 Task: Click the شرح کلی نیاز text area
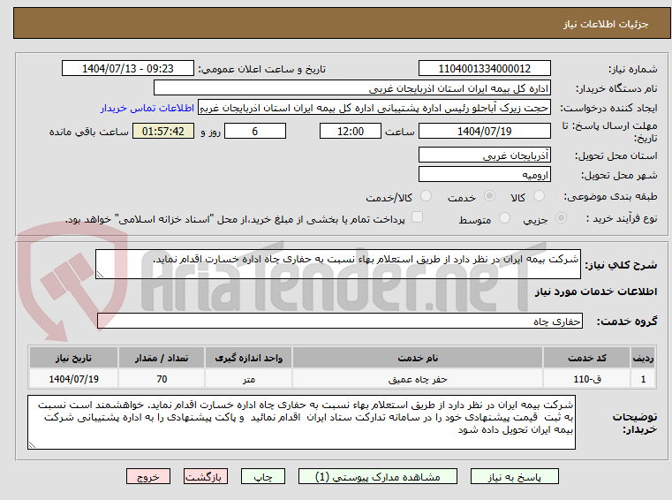[x=337, y=264]
